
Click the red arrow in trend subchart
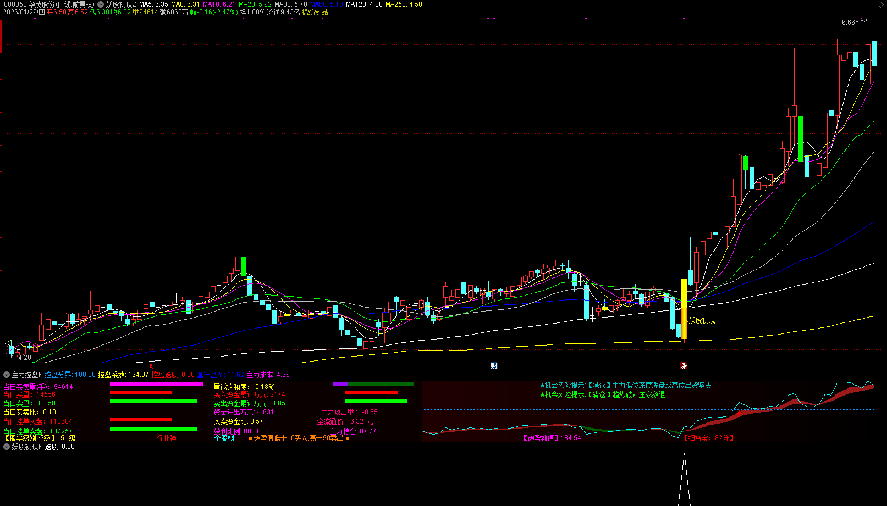coord(739,413)
